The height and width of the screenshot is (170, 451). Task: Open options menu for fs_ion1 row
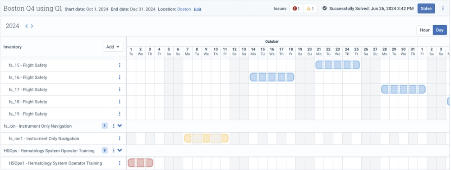120,139
